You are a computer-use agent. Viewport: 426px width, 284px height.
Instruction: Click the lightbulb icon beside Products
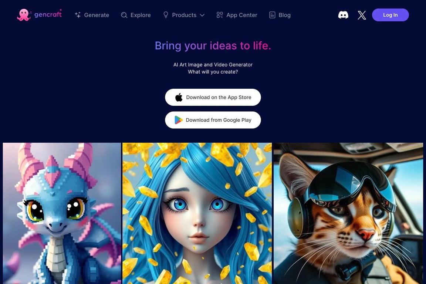click(166, 15)
